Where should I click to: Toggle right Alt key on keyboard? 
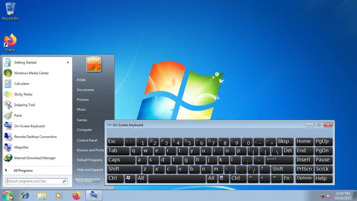click(212, 179)
